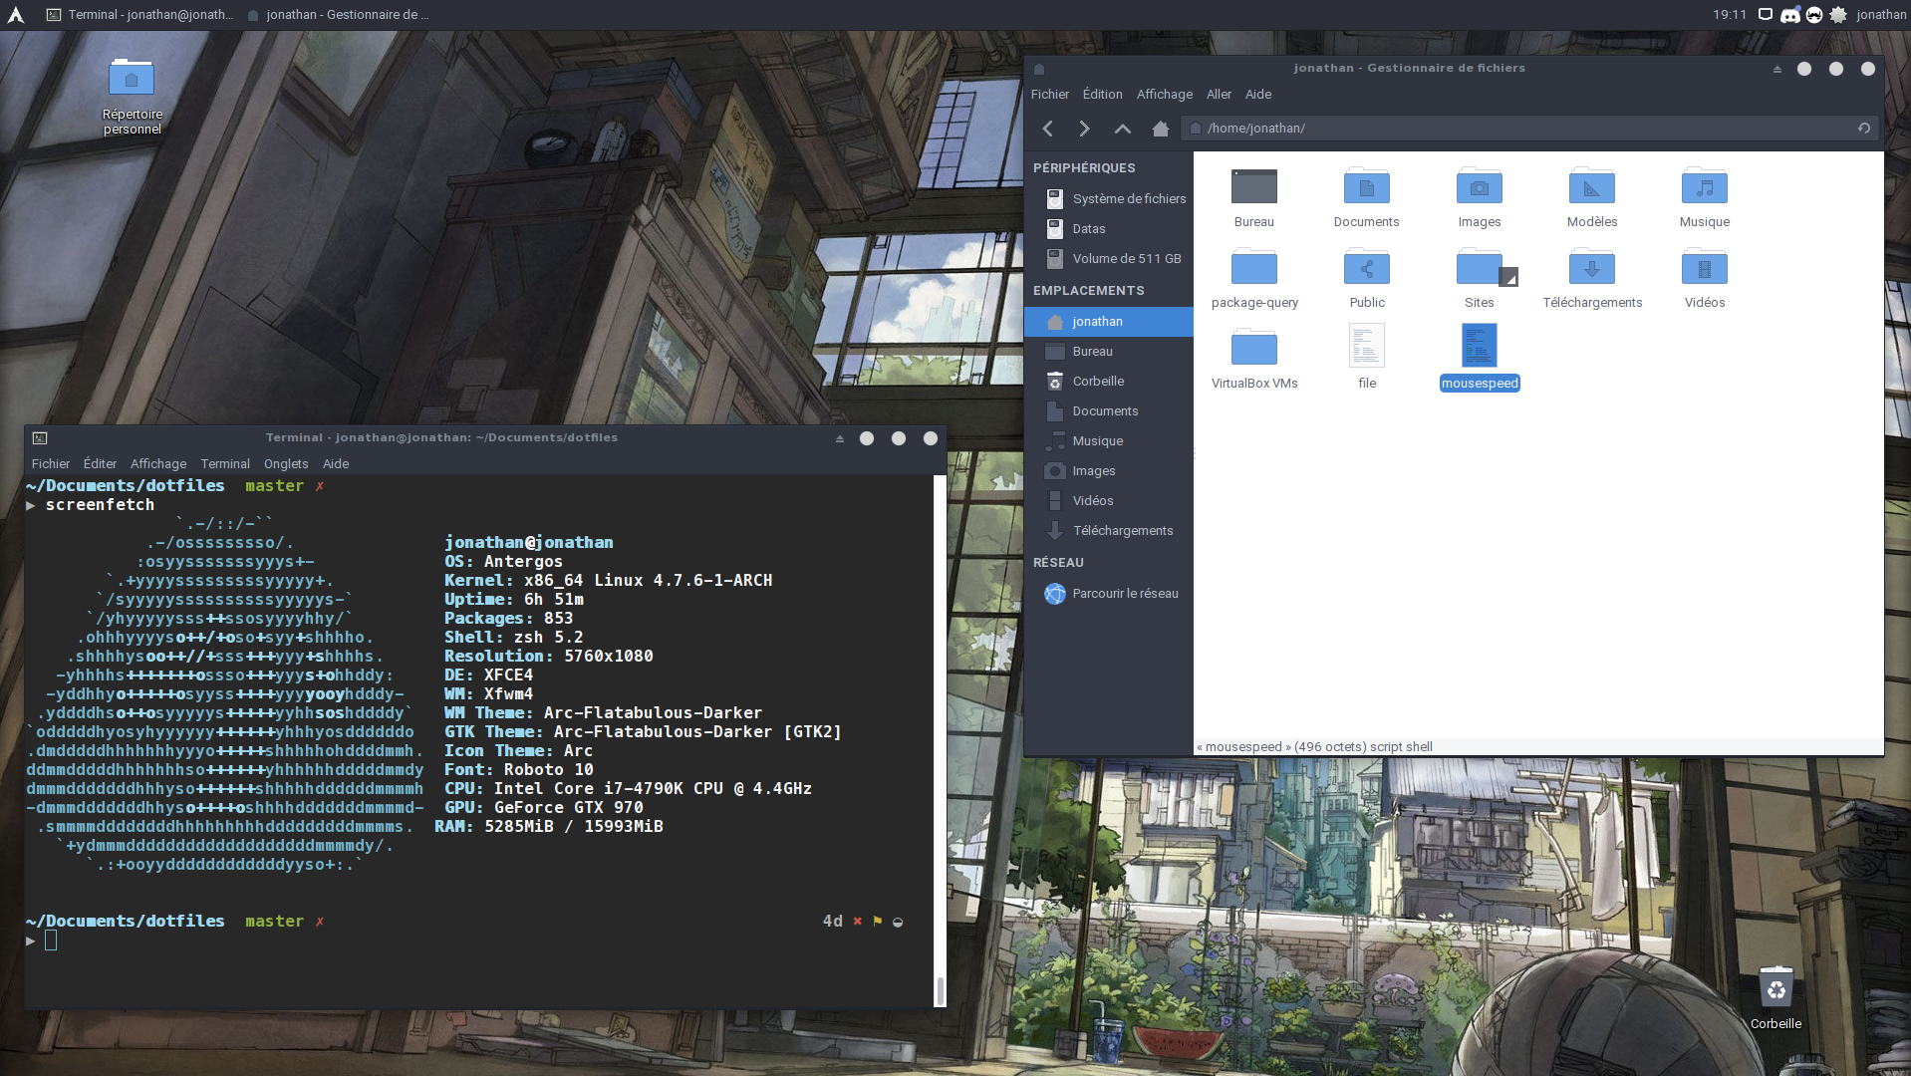The height and width of the screenshot is (1076, 1911).
Task: Select Images in sidebar places
Action: point(1109,471)
